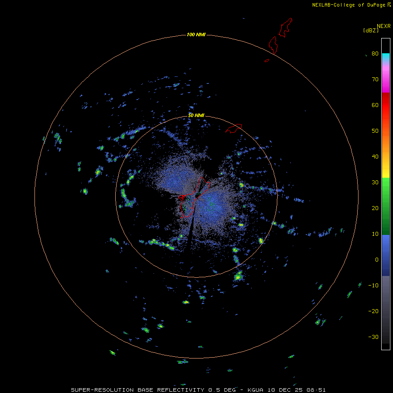Select the 10 value on the dBZ scale
The height and width of the screenshot is (393, 393).
[375, 234]
